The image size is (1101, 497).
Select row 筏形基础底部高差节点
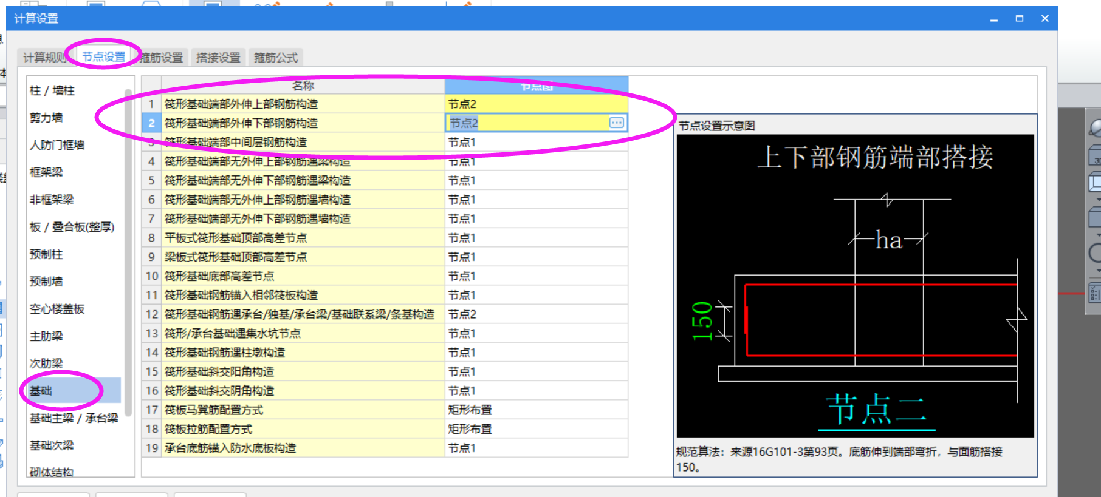[x=303, y=276]
